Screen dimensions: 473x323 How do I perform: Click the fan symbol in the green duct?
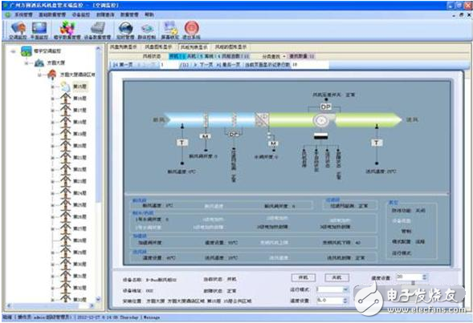pos(321,120)
